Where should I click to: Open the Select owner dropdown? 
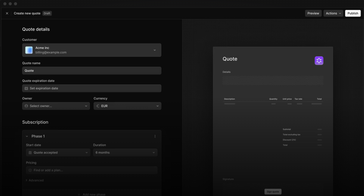[x=56, y=106]
